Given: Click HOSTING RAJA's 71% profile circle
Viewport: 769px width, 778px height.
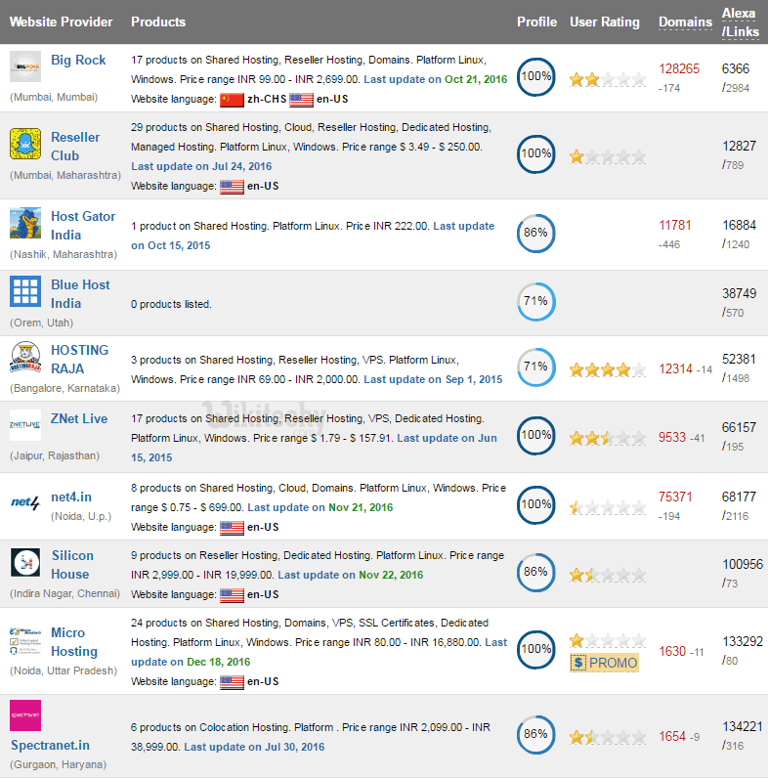Looking at the screenshot, I should coord(535,367).
